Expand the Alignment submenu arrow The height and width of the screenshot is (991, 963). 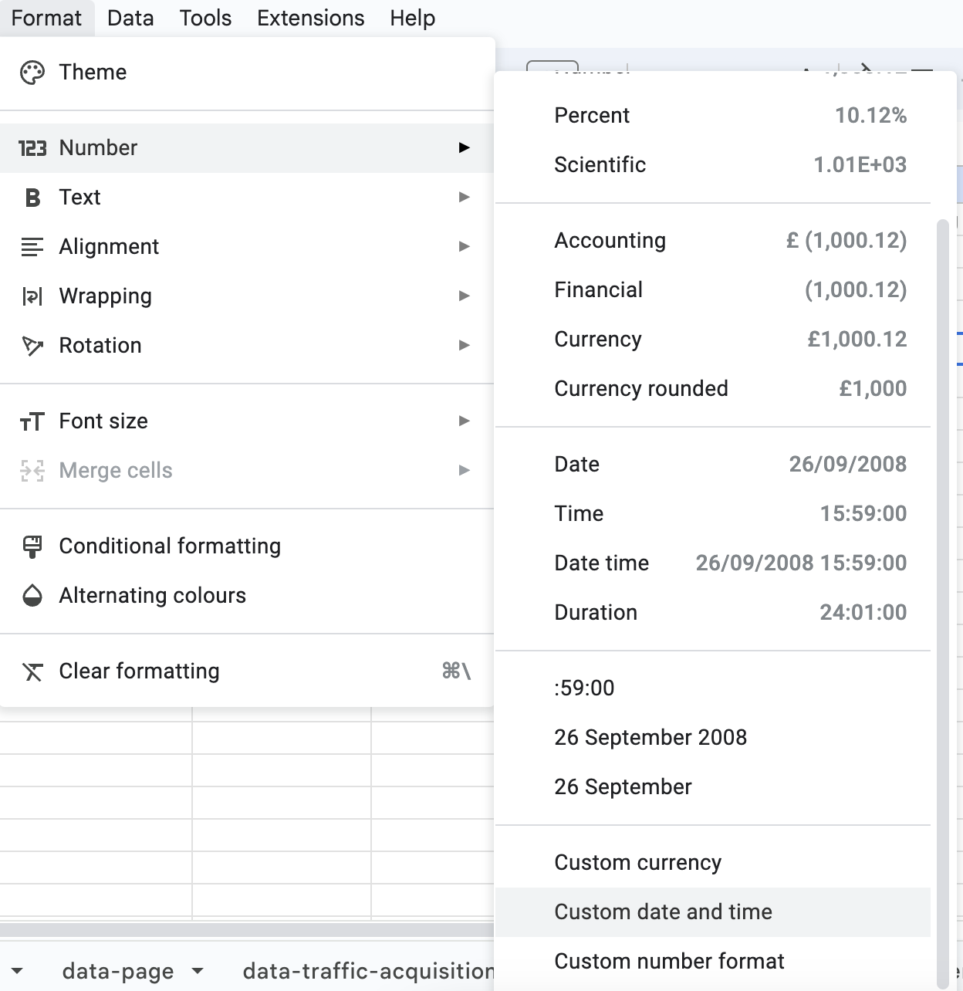[464, 247]
